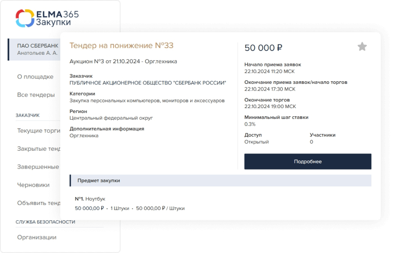The height and width of the screenshot is (253, 396).
Task: Click 22.10.2024 11:20 МСК start date
Action: pos(269,71)
